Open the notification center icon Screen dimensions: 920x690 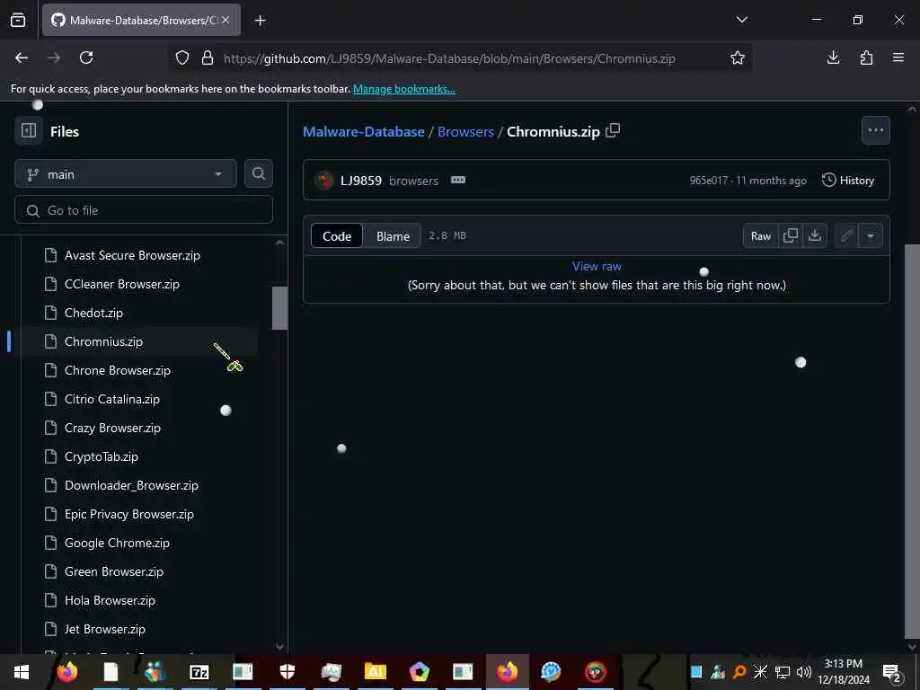891,672
